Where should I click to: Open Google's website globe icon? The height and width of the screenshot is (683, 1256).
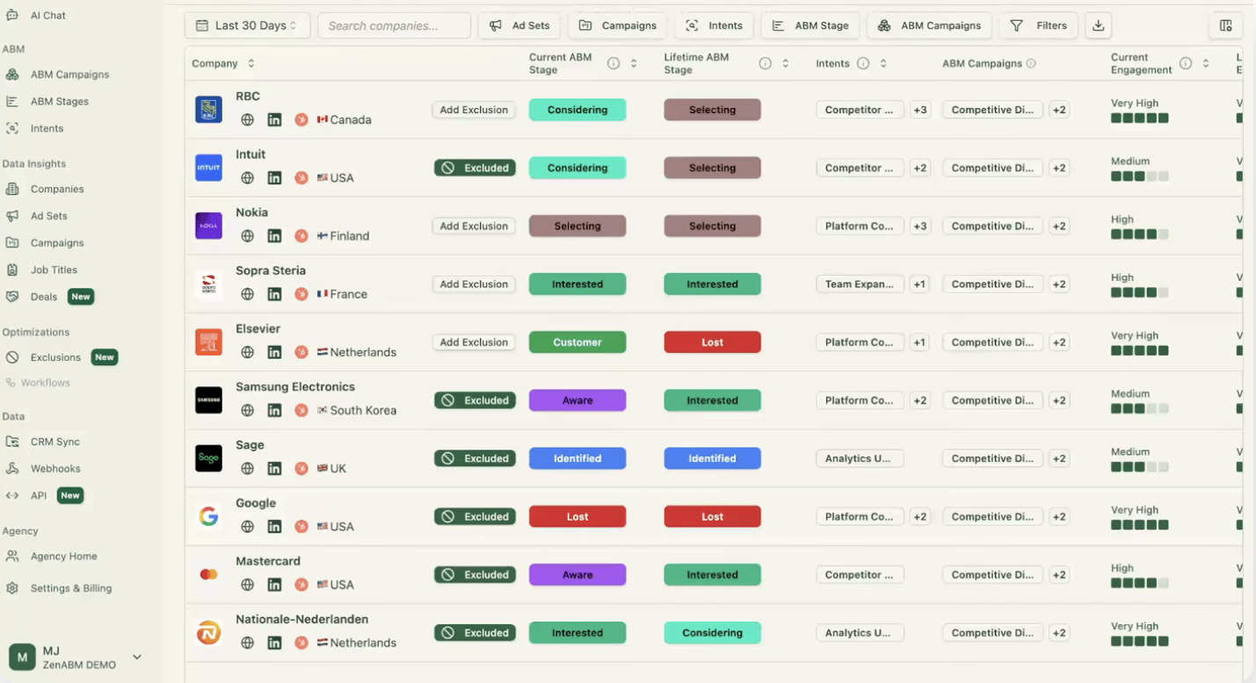pyautogui.click(x=248, y=527)
